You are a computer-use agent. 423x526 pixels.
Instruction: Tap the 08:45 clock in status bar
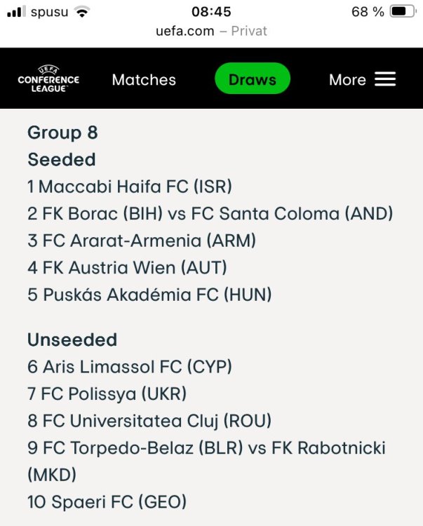(x=211, y=12)
